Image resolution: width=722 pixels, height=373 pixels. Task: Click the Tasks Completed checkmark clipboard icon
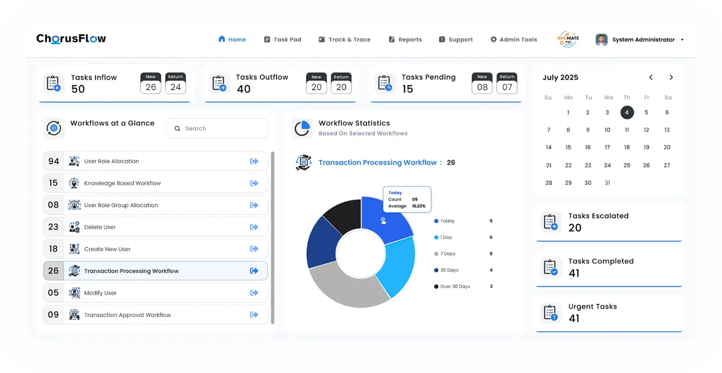(x=550, y=267)
